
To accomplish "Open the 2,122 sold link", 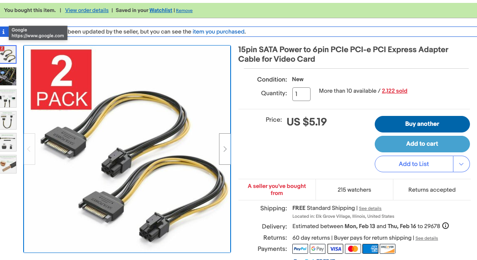I will pyautogui.click(x=395, y=91).
